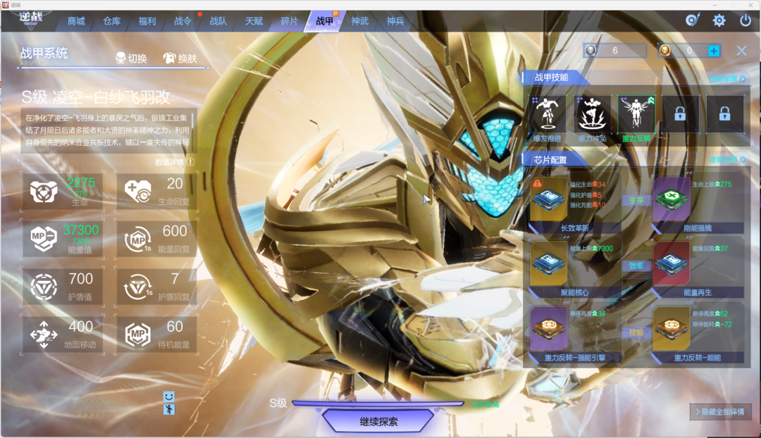Image resolution: width=761 pixels, height=438 pixels.
Task: Open the 福利 benefits tab
Action: [147, 21]
